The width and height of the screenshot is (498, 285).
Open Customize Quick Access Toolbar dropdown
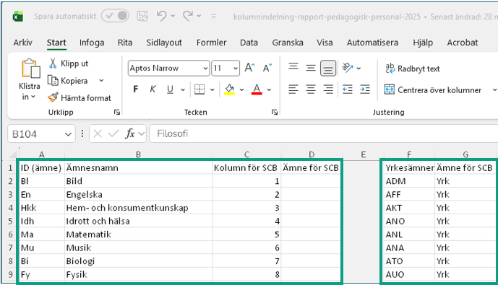pos(214,16)
